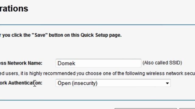
Task: Select the Open (insecurity) combo box
Action: (113, 83)
